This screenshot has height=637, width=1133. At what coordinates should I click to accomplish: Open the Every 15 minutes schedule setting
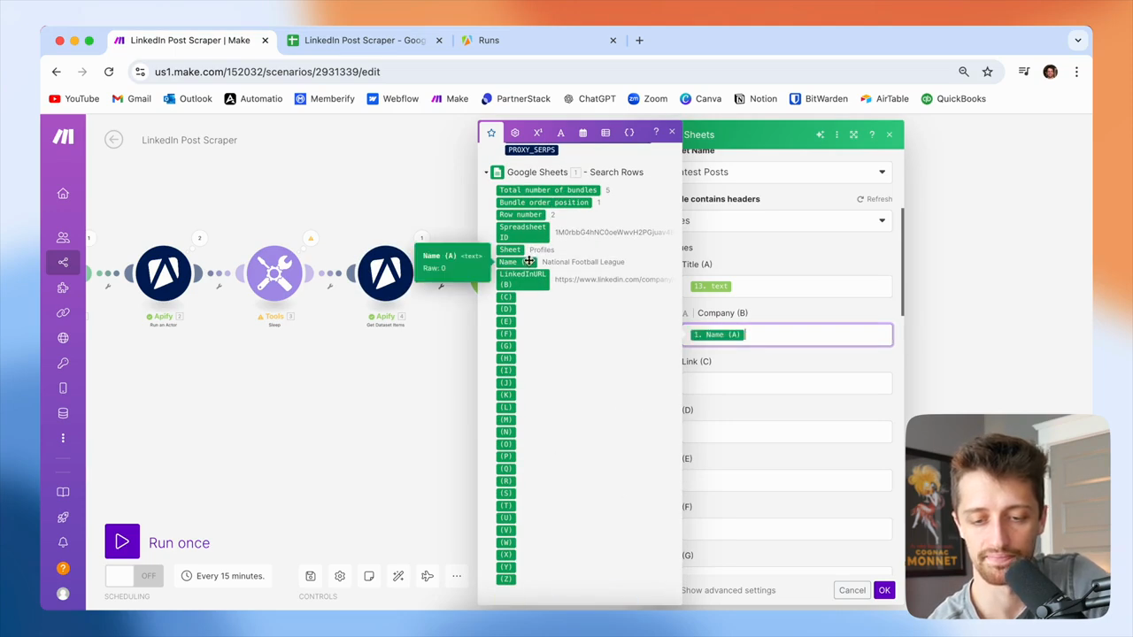(222, 576)
